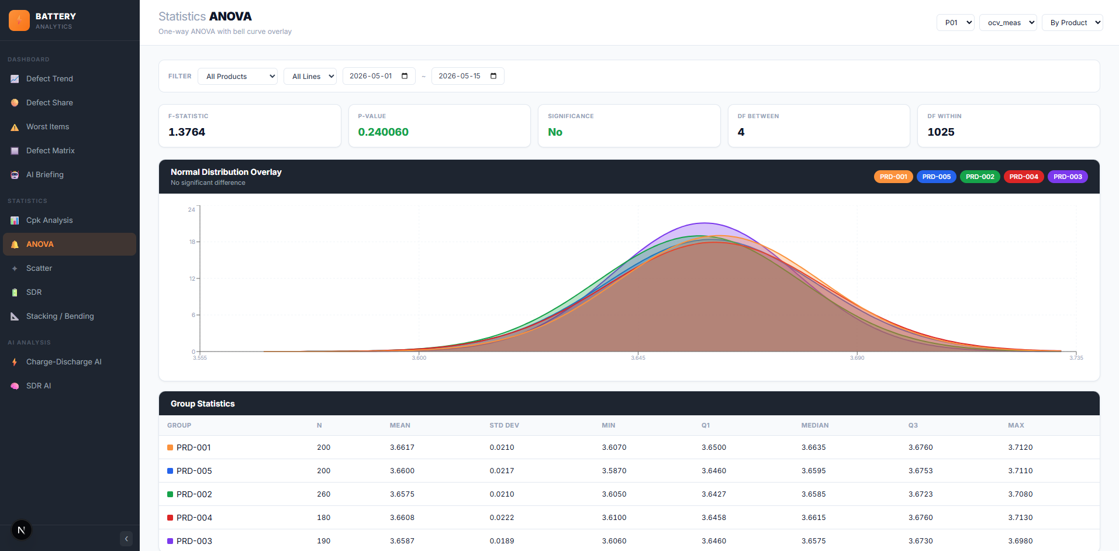Viewport: 1119px width, 551px height.
Task: Toggle the PRD-002 legend series
Action: 980,177
